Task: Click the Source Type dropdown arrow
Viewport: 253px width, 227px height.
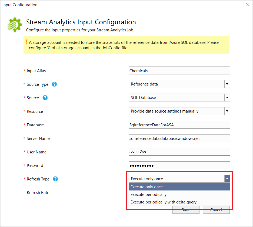Action: [x=227, y=84]
